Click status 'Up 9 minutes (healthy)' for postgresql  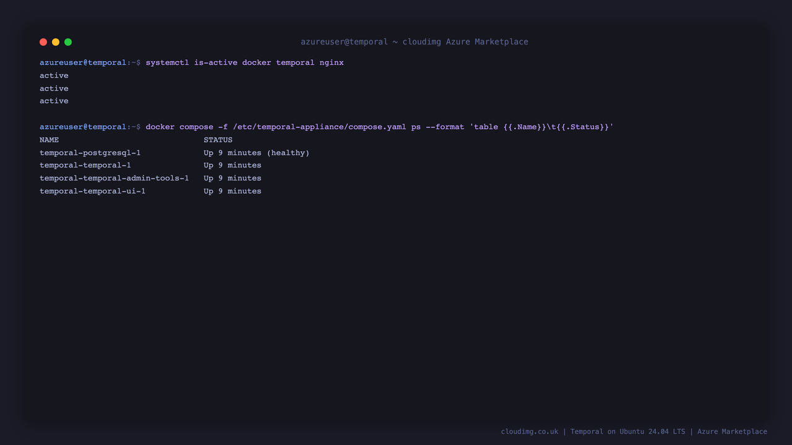pos(256,153)
